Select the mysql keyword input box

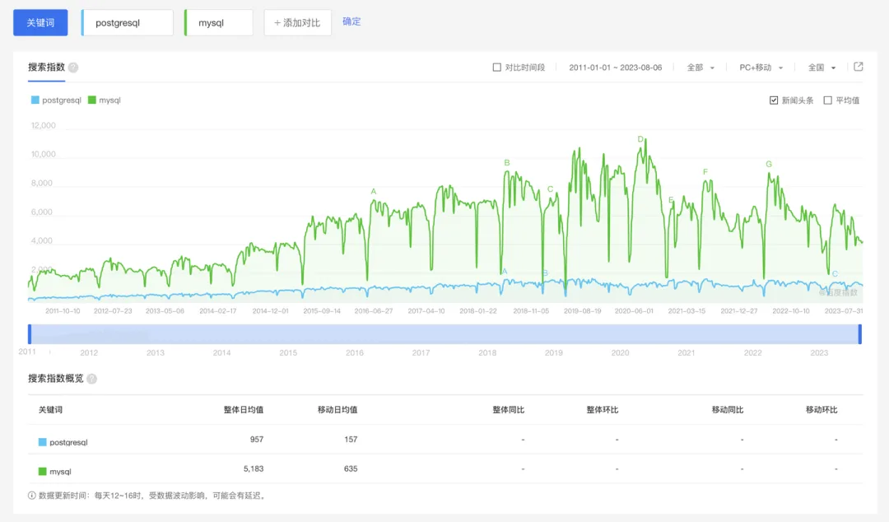pyautogui.click(x=219, y=23)
